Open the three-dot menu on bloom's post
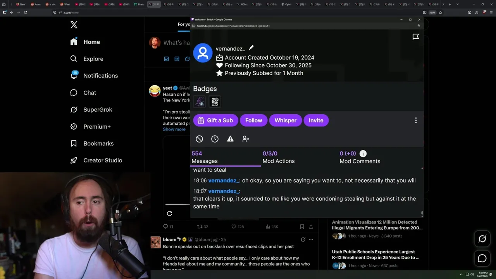The image size is (496, 279). click(311, 239)
